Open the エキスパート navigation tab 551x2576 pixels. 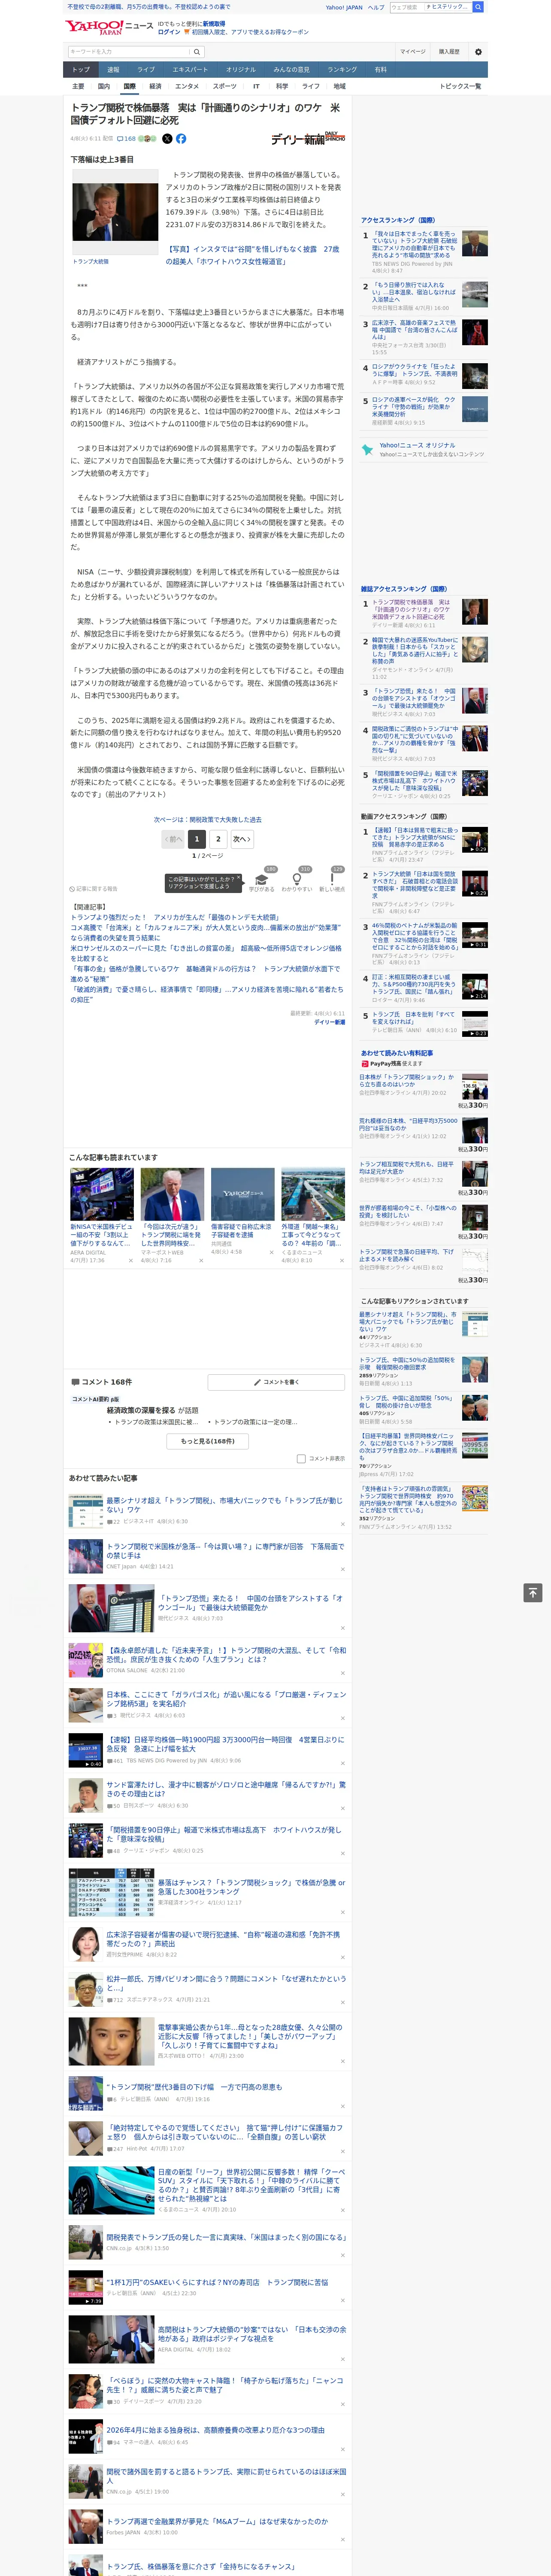point(190,69)
